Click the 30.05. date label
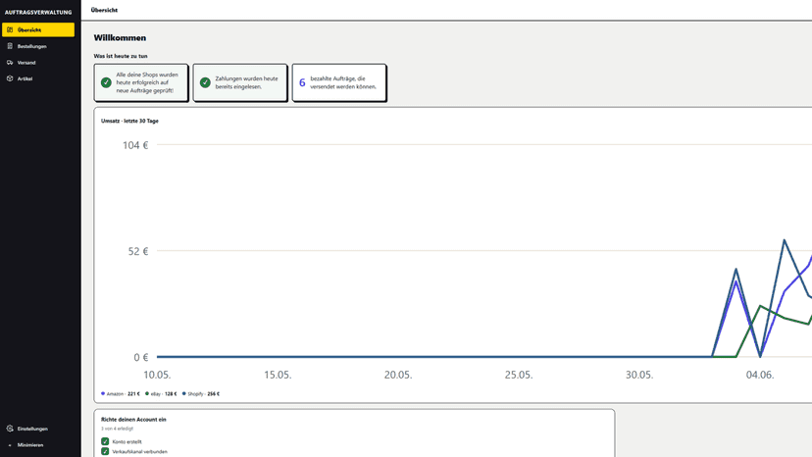 (x=639, y=375)
